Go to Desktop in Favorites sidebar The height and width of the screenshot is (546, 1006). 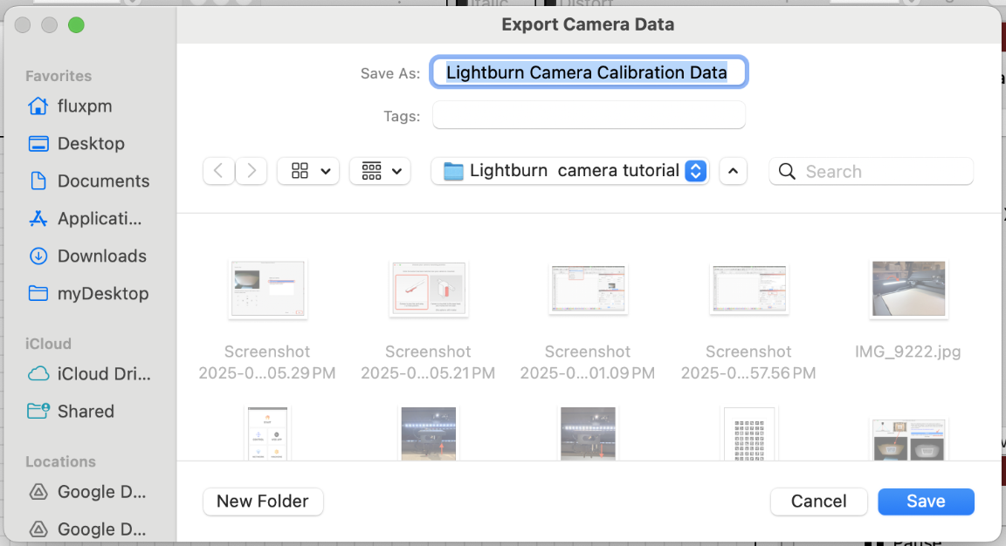point(77,144)
